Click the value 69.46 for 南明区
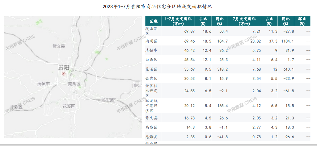 click(190, 41)
